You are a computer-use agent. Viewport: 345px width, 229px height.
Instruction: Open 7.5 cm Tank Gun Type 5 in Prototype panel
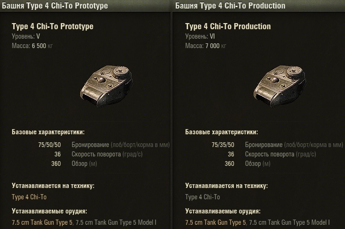[x=42, y=222]
